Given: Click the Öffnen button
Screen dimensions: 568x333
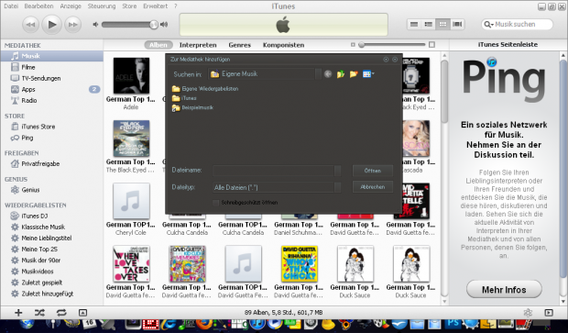Looking at the screenshot, I should click(x=372, y=171).
